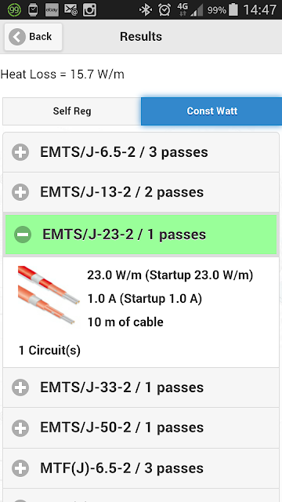Viewport: 282px width, 502px height.
Task: Tap the eBay notification icon
Action: point(52,9)
